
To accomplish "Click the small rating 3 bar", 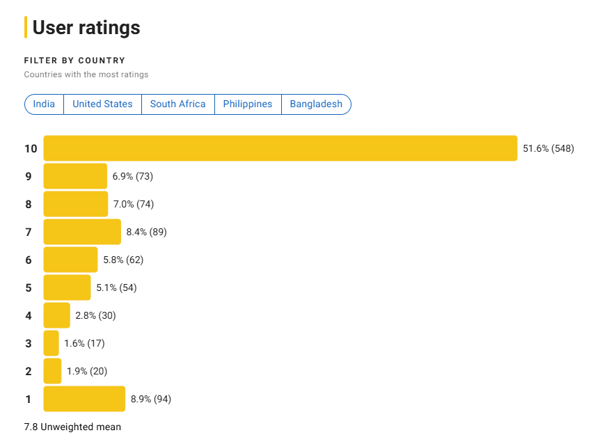I will pyautogui.click(x=51, y=343).
